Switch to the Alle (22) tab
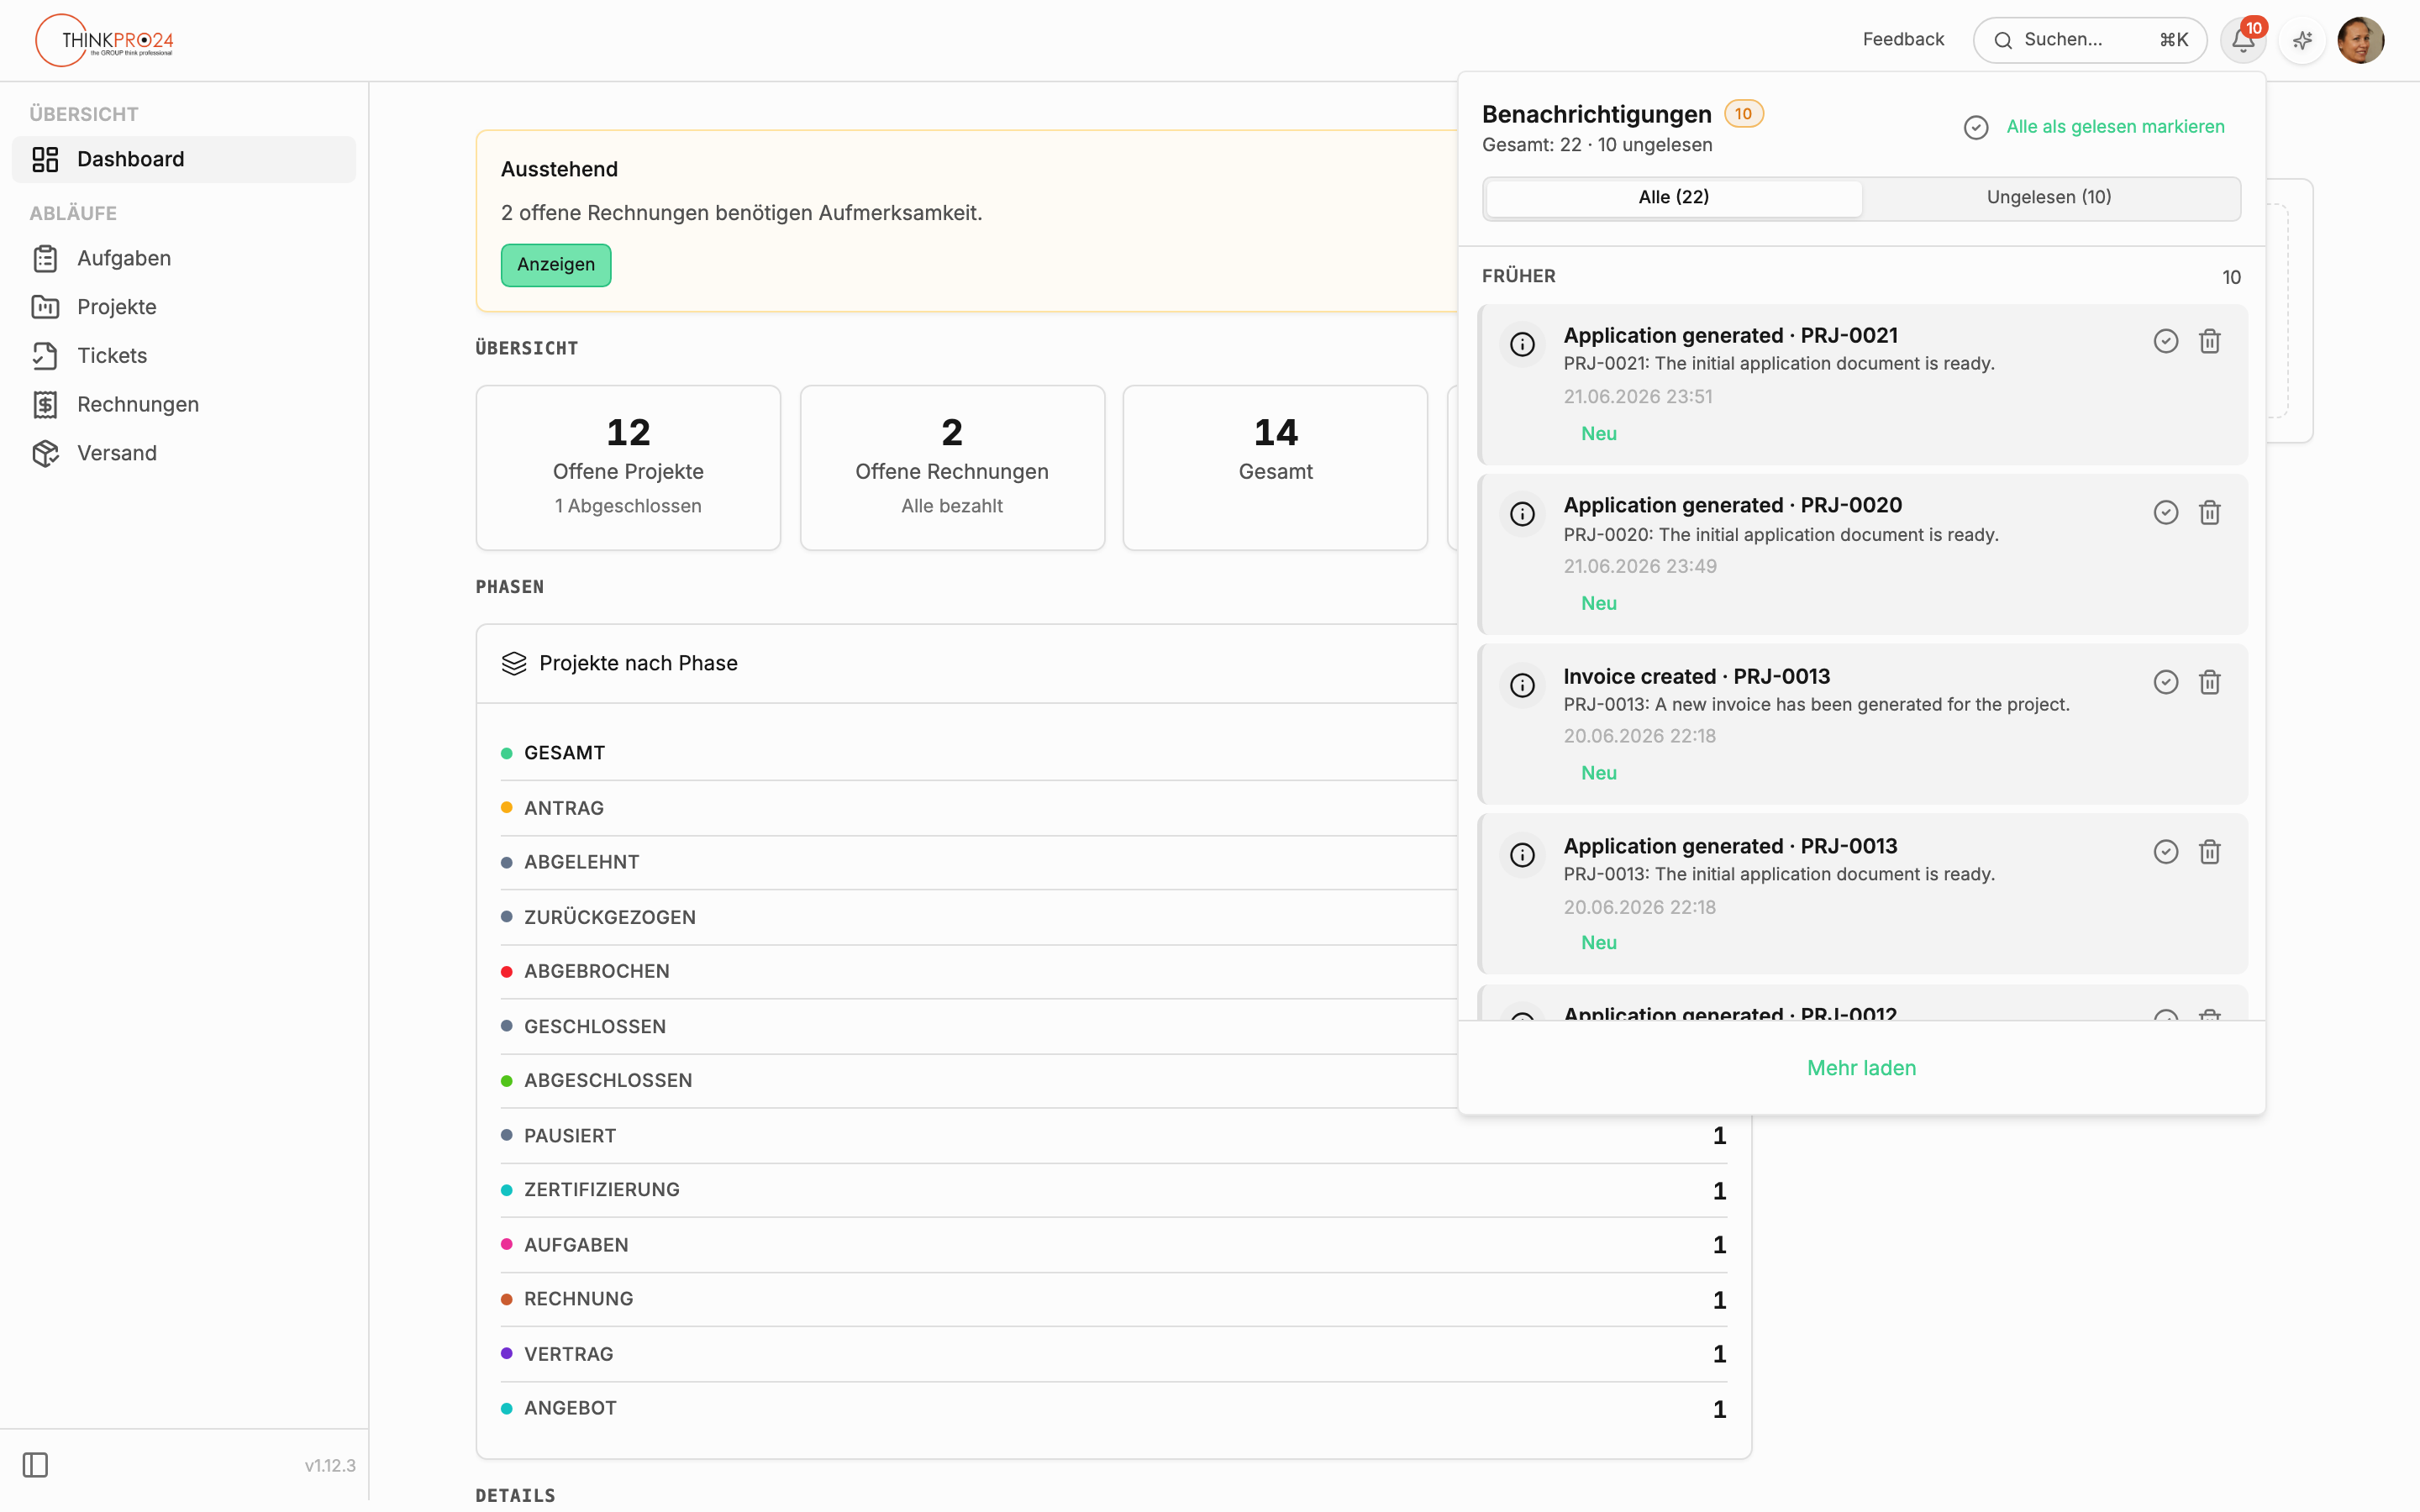Viewport: 2420px width, 1512px height. [x=1673, y=198]
